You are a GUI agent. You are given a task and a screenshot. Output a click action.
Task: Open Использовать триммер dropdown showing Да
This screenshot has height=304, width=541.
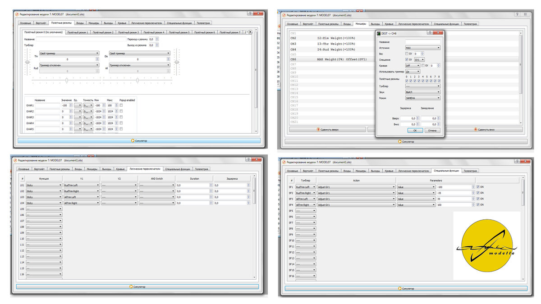412,71
